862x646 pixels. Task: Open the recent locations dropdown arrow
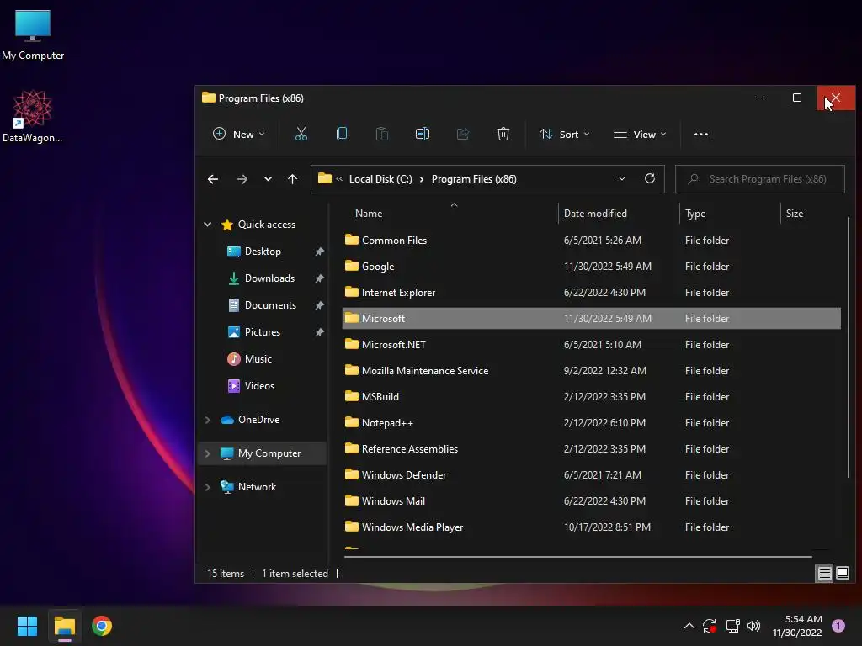(x=268, y=179)
